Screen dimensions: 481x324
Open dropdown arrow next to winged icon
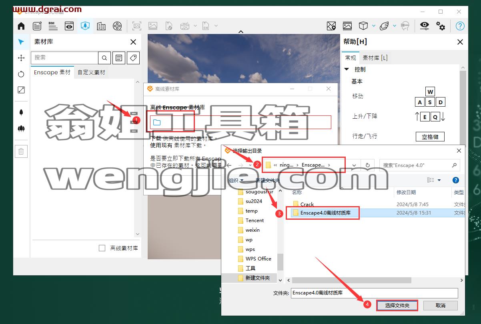point(395,26)
